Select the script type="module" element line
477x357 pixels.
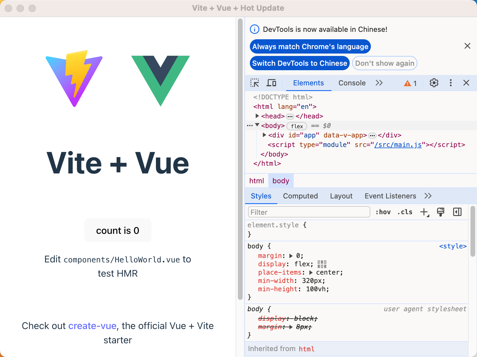366,145
